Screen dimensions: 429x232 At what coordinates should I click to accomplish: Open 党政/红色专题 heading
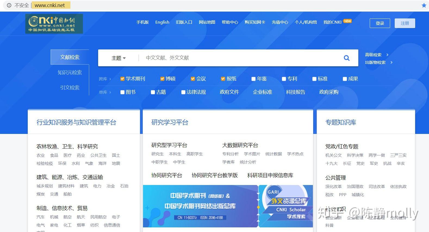342,146
